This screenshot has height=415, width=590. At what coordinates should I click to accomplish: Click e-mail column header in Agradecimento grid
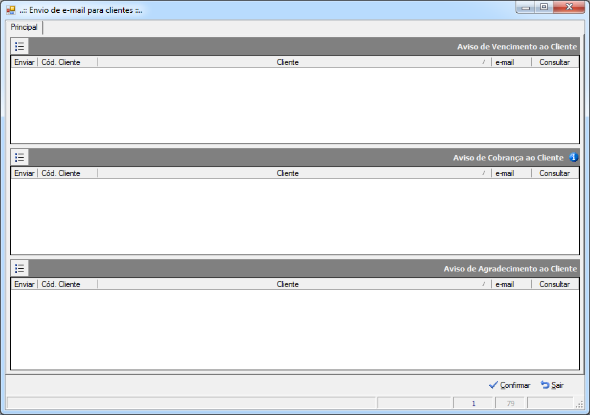512,284
